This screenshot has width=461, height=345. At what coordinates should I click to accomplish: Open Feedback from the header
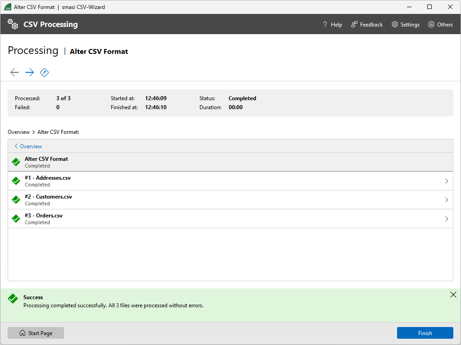pyautogui.click(x=366, y=24)
